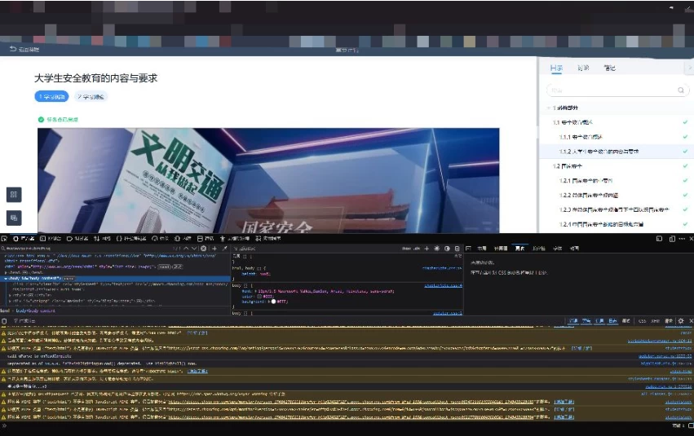Click the iframe selector icon in DevTools header
This screenshot has height=436, width=694.
pyautogui.click(x=659, y=238)
